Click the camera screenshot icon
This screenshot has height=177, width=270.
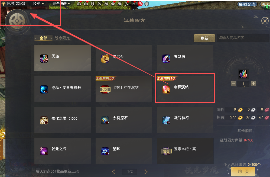[x=86, y=4]
